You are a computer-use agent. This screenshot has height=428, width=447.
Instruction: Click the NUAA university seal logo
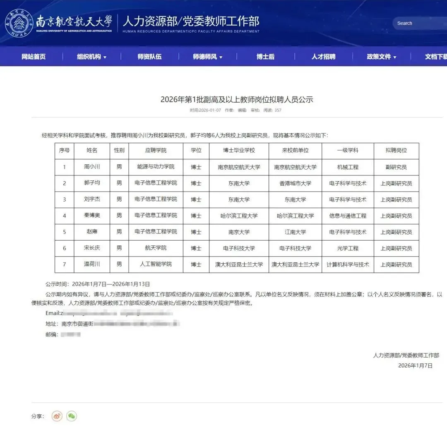[19, 23]
